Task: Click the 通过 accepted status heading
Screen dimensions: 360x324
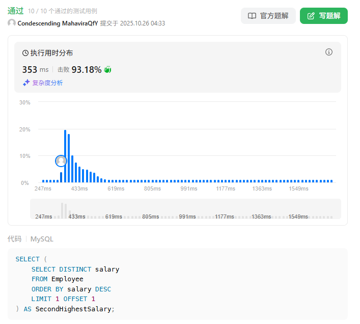Action: (x=16, y=10)
